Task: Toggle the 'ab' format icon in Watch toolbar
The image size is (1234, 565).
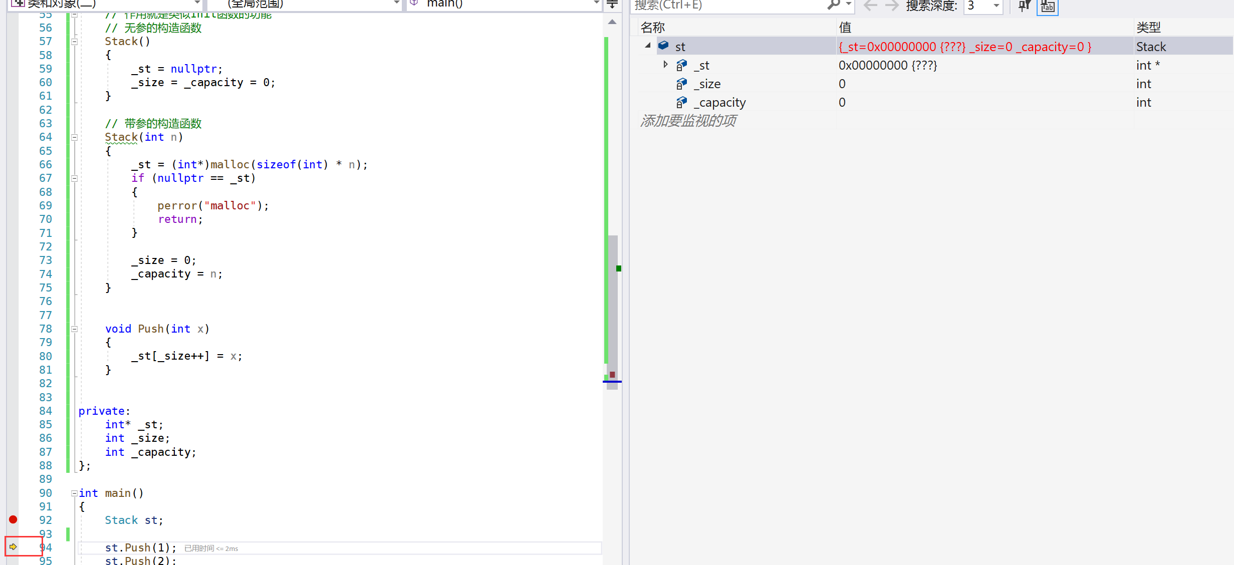Action: click(1047, 7)
